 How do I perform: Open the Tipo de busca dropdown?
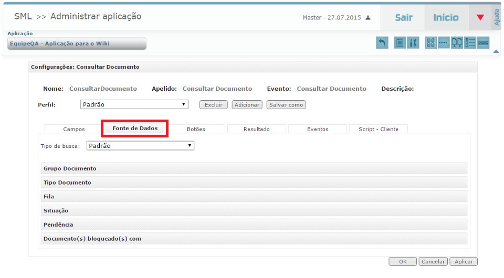pyautogui.click(x=140, y=146)
